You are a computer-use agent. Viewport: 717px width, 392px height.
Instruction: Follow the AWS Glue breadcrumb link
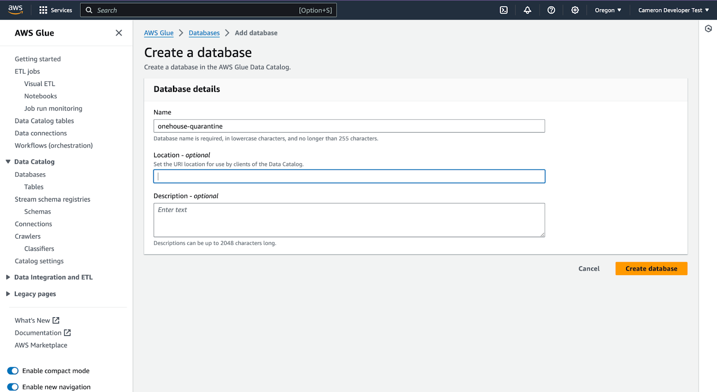[x=159, y=33]
